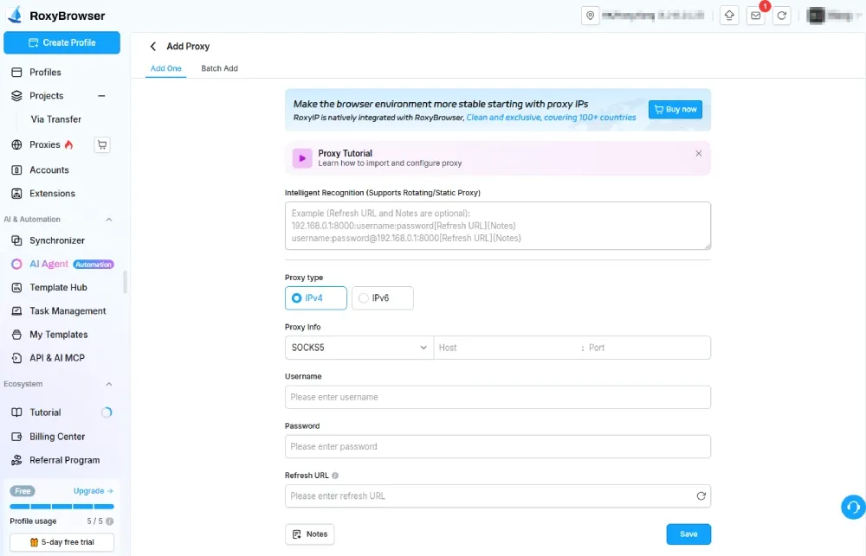
Task: Select the IPv4 proxy type
Action: (316, 297)
